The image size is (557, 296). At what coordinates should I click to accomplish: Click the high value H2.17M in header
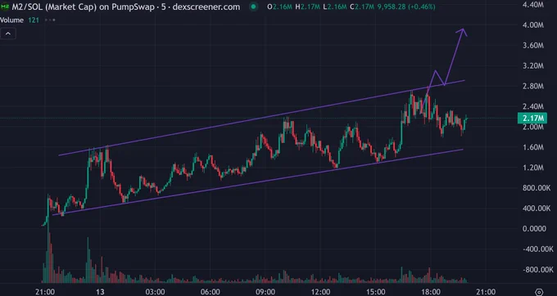pos(308,7)
